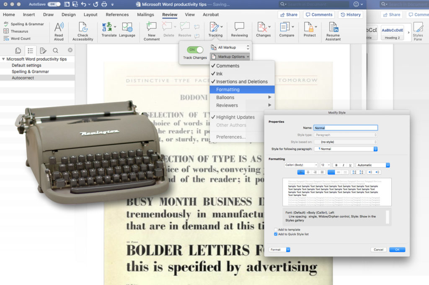Switch to the Mailings tab

click(x=145, y=15)
